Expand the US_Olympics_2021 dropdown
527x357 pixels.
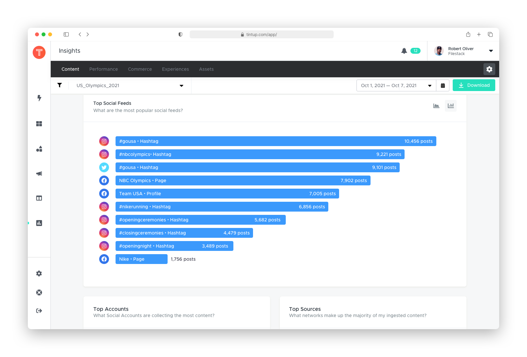pyautogui.click(x=181, y=86)
